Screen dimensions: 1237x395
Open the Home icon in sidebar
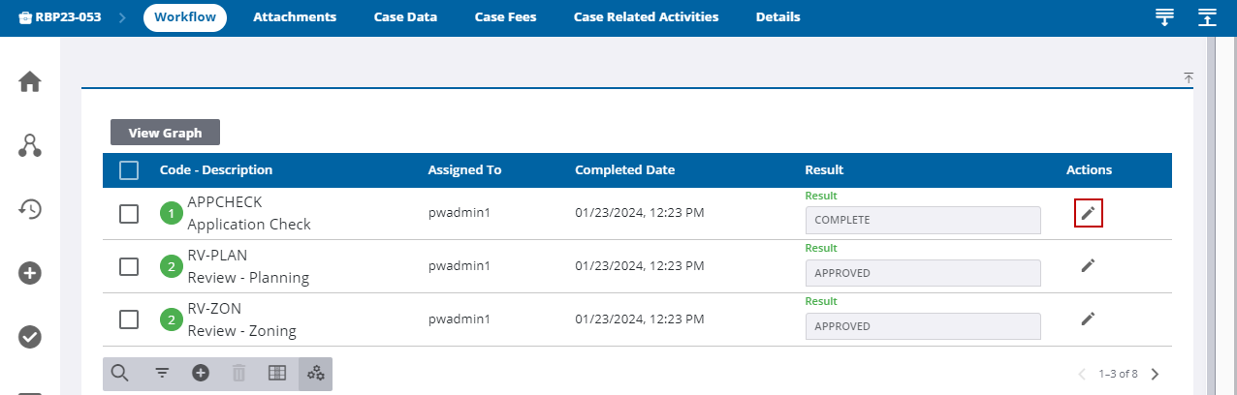click(30, 82)
